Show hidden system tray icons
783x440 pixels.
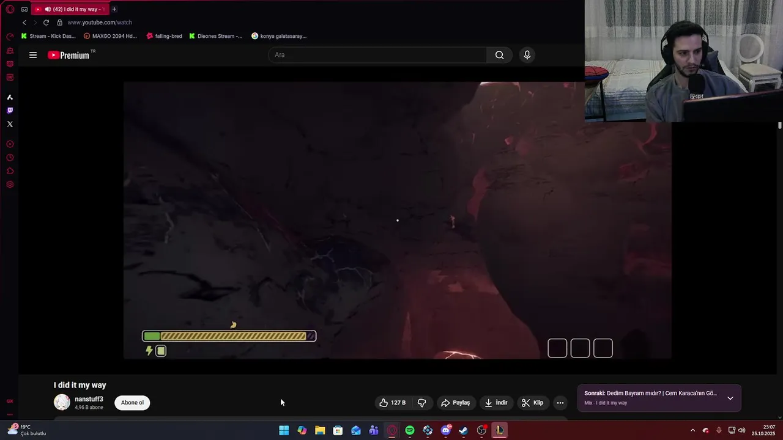pyautogui.click(x=692, y=430)
